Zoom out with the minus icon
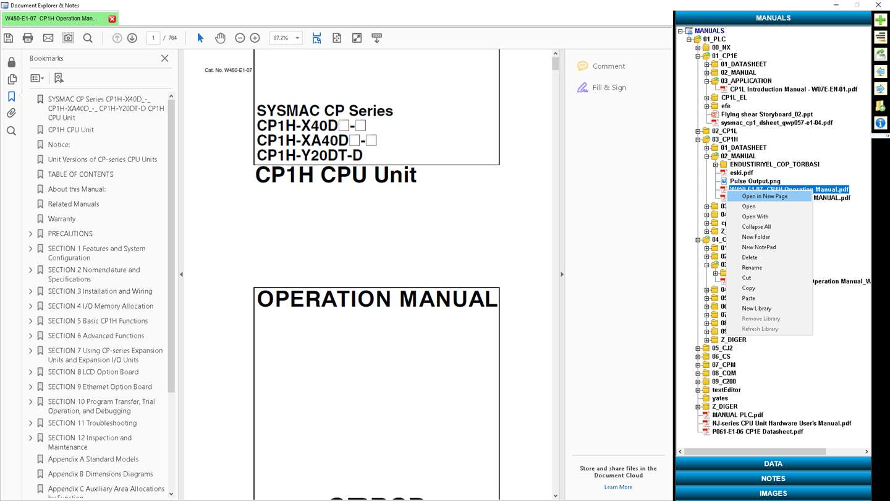The height and width of the screenshot is (501, 890). (x=240, y=38)
